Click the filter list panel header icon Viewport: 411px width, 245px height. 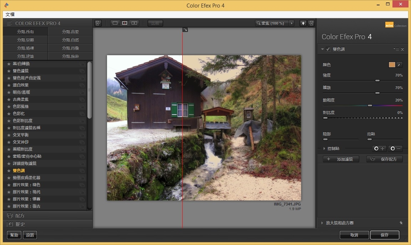tap(9, 23)
